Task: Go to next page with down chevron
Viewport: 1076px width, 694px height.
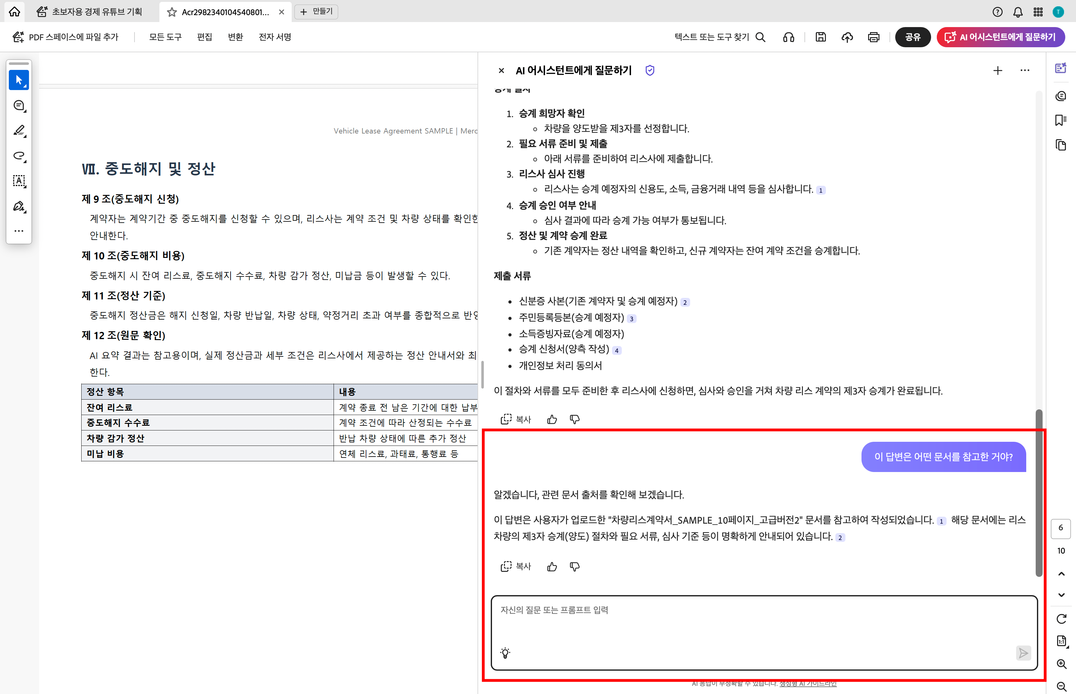Action: click(x=1061, y=595)
